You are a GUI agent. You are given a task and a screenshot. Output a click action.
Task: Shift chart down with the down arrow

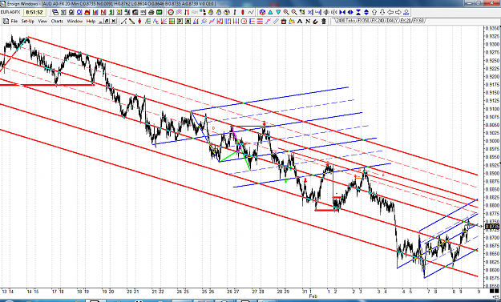[x=382, y=13]
